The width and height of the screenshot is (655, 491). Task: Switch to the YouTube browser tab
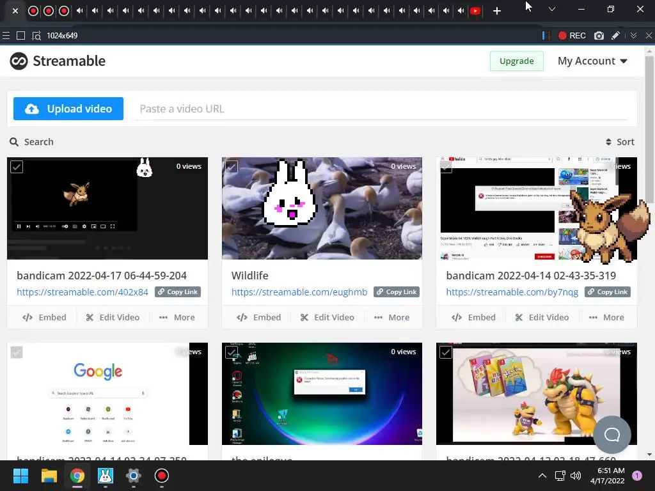tap(475, 11)
